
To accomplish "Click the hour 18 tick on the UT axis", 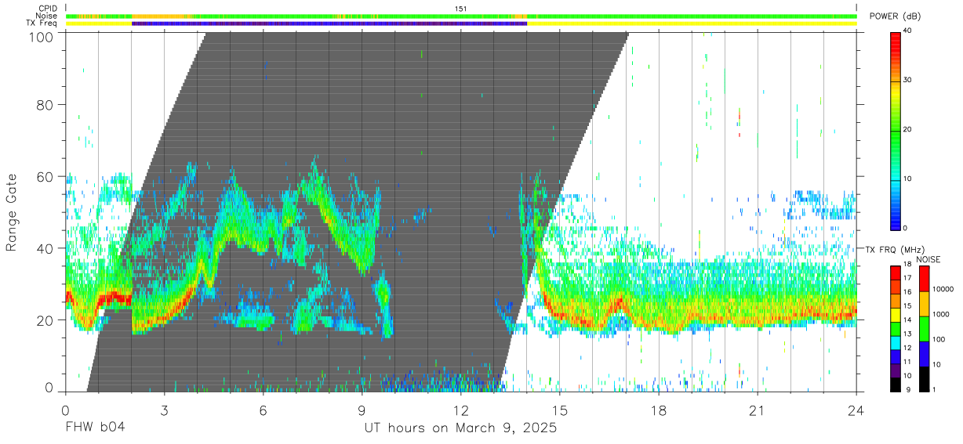I will [x=659, y=410].
